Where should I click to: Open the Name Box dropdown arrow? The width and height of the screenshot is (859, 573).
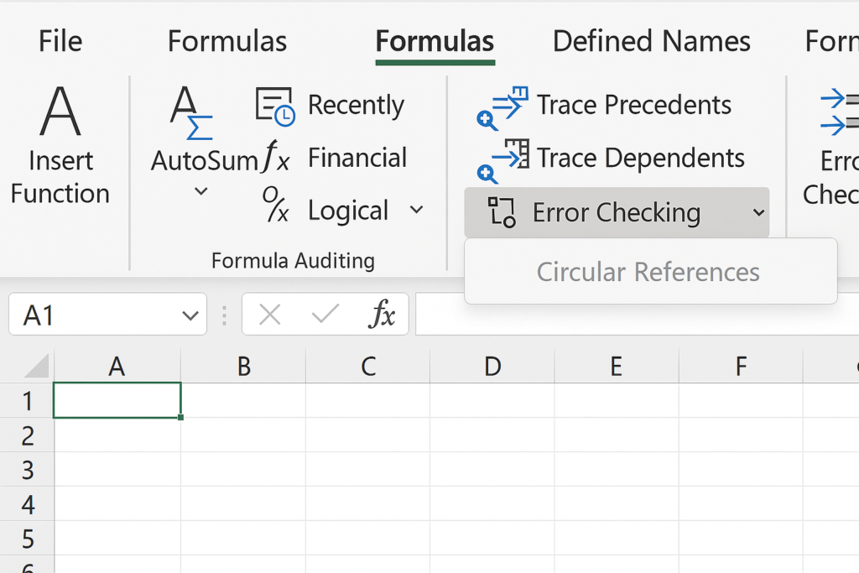[x=189, y=315]
